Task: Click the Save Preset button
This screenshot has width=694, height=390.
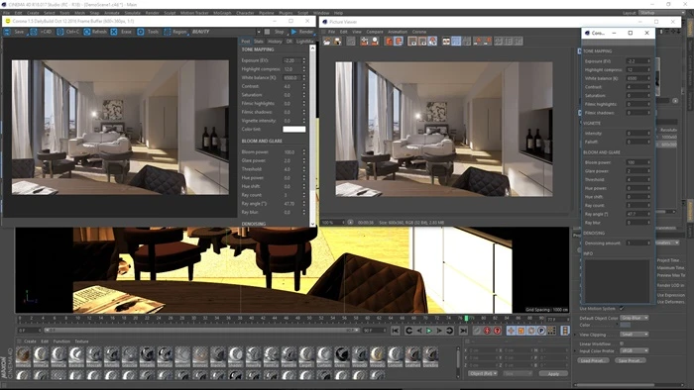Action: point(630,360)
